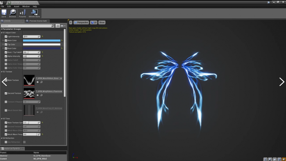Expand the Tip Color channel values
Viewport: 286px width, 161px height.
tap(3, 44)
